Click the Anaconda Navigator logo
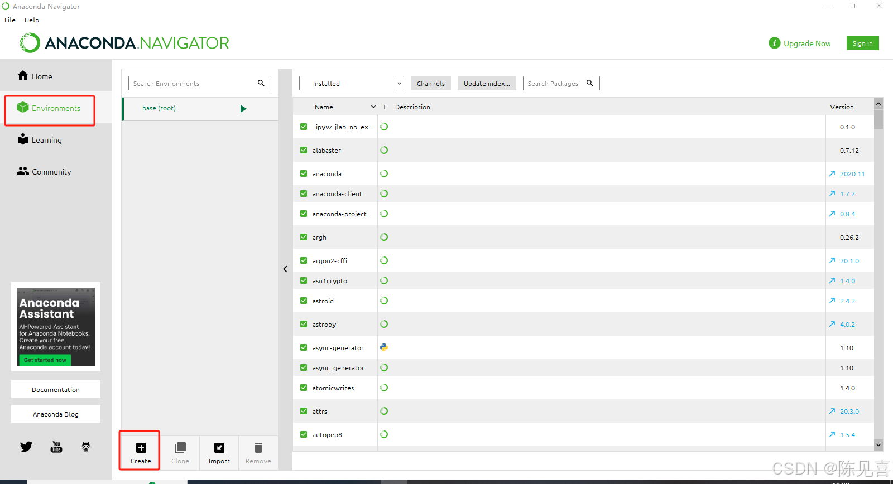Image resolution: width=893 pixels, height=484 pixels. coord(125,43)
